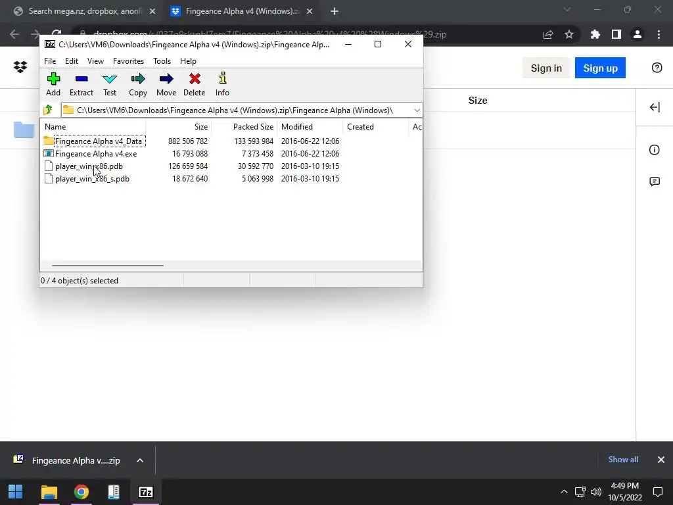Expand the 7-Zip address path dropdown
673x505 pixels.
click(x=417, y=110)
